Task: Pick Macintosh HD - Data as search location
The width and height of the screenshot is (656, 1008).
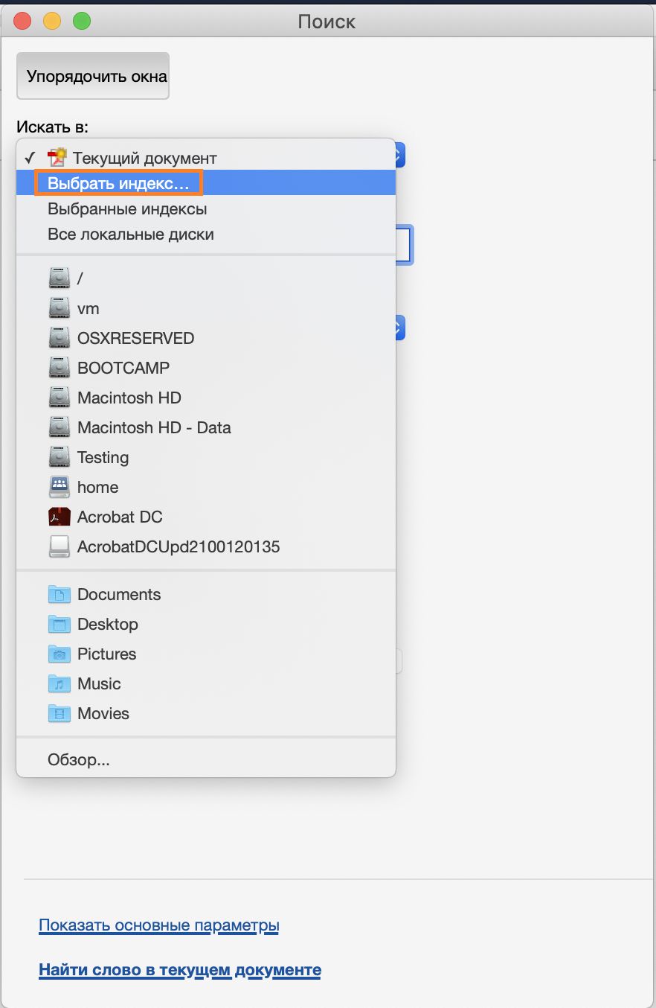Action: point(154,427)
